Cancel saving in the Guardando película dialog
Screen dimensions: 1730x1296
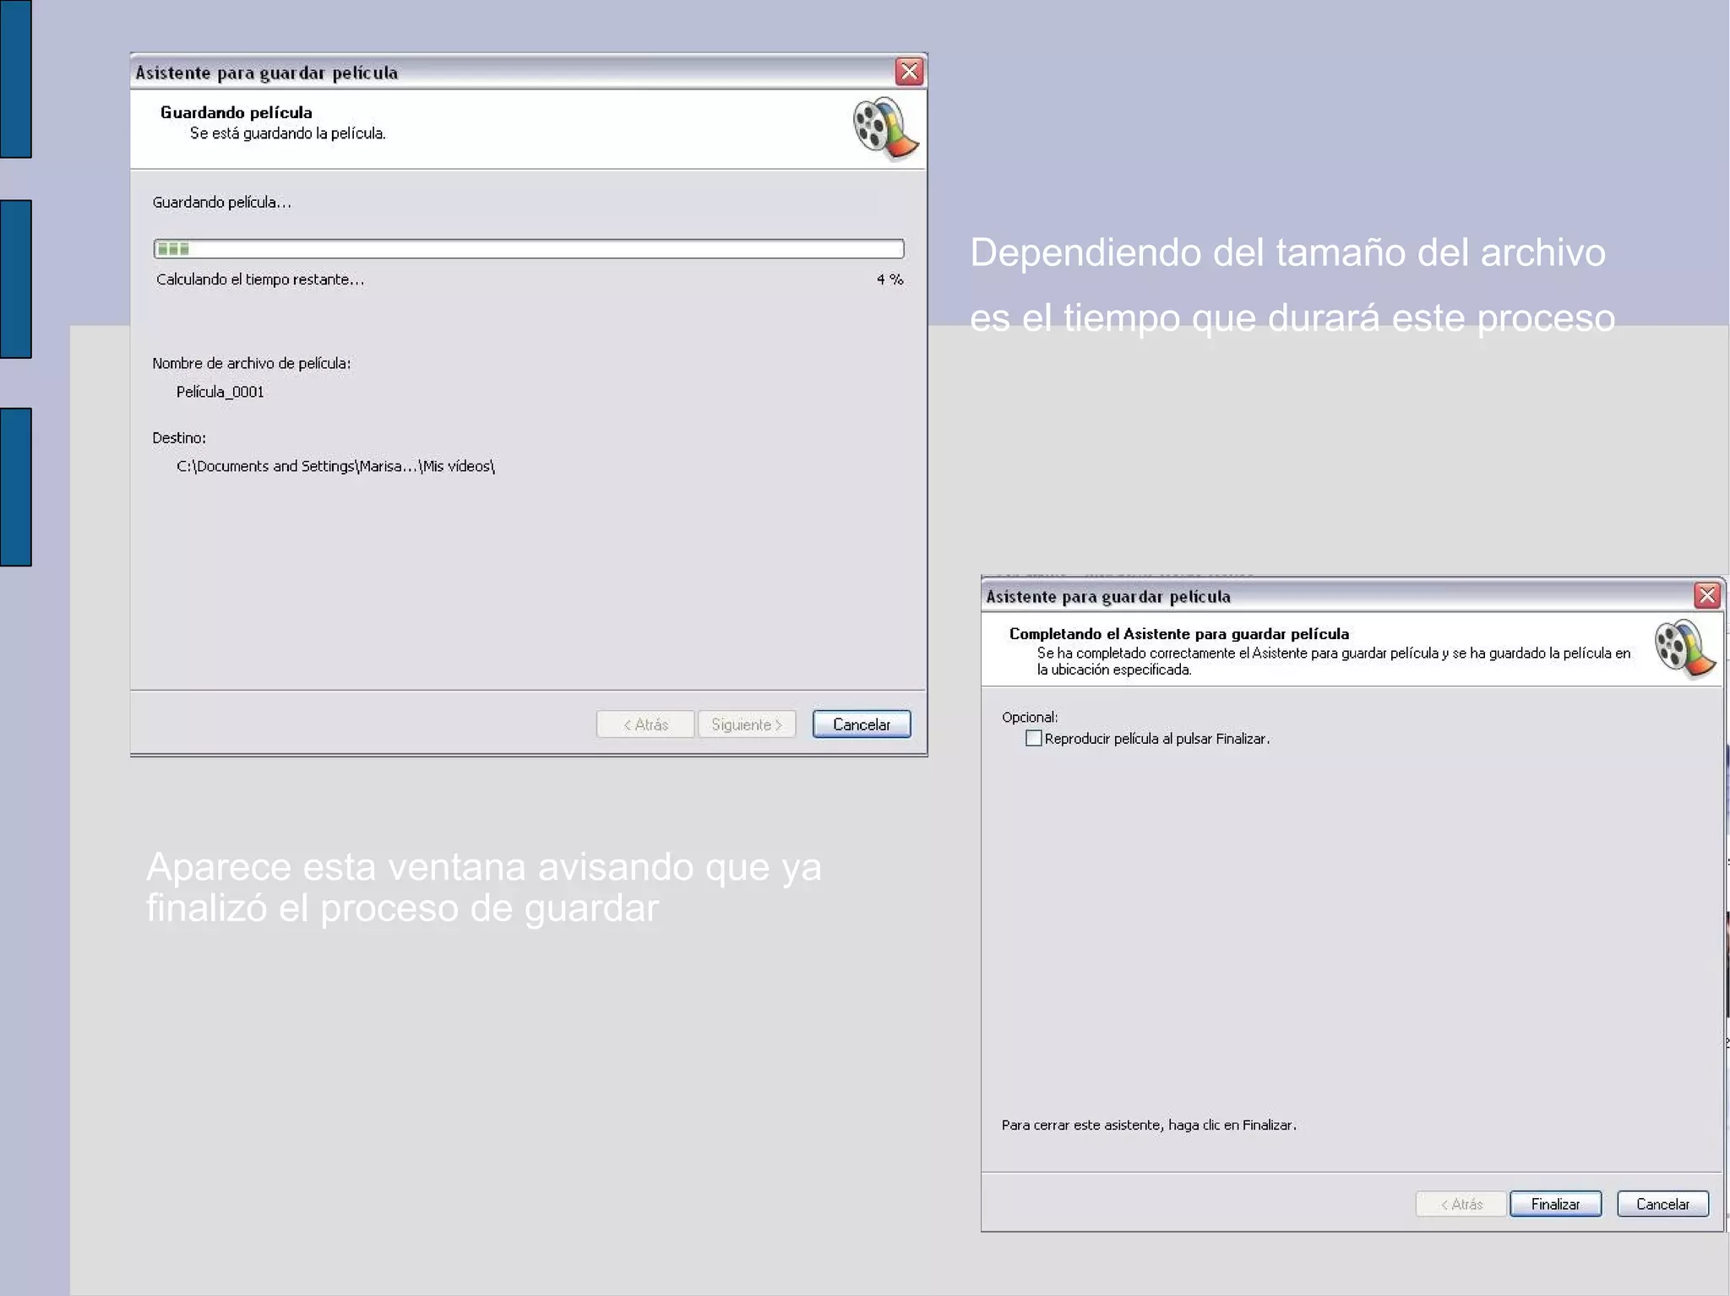[862, 724]
